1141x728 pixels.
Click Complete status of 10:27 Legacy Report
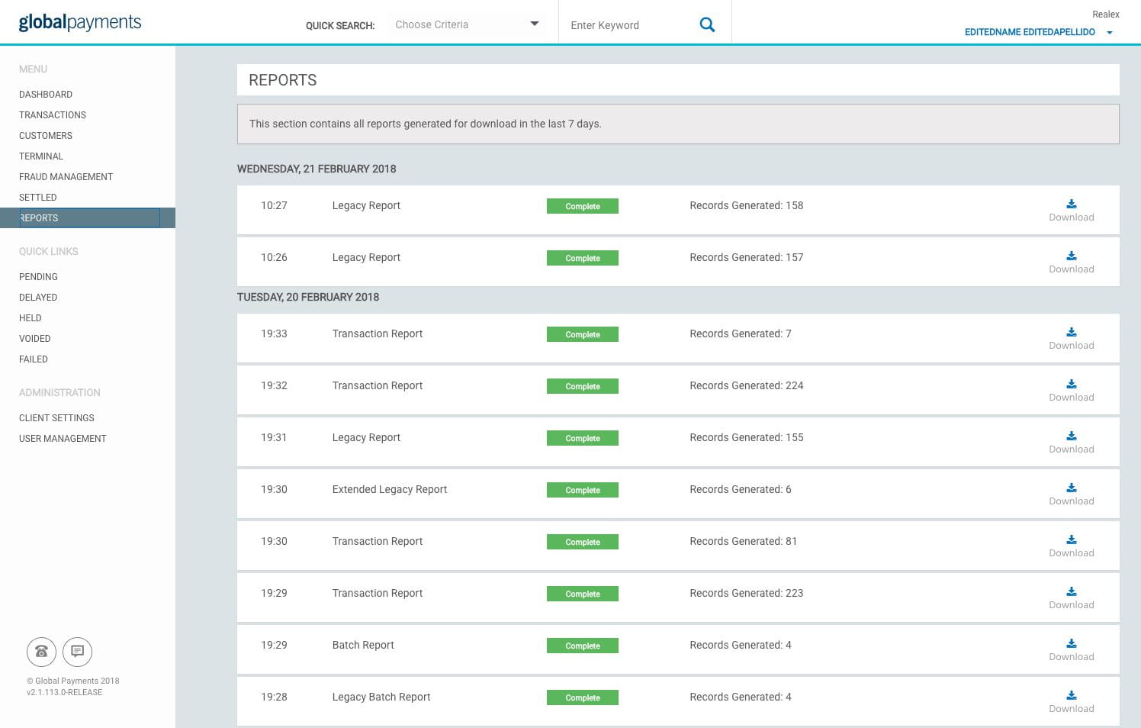point(583,206)
